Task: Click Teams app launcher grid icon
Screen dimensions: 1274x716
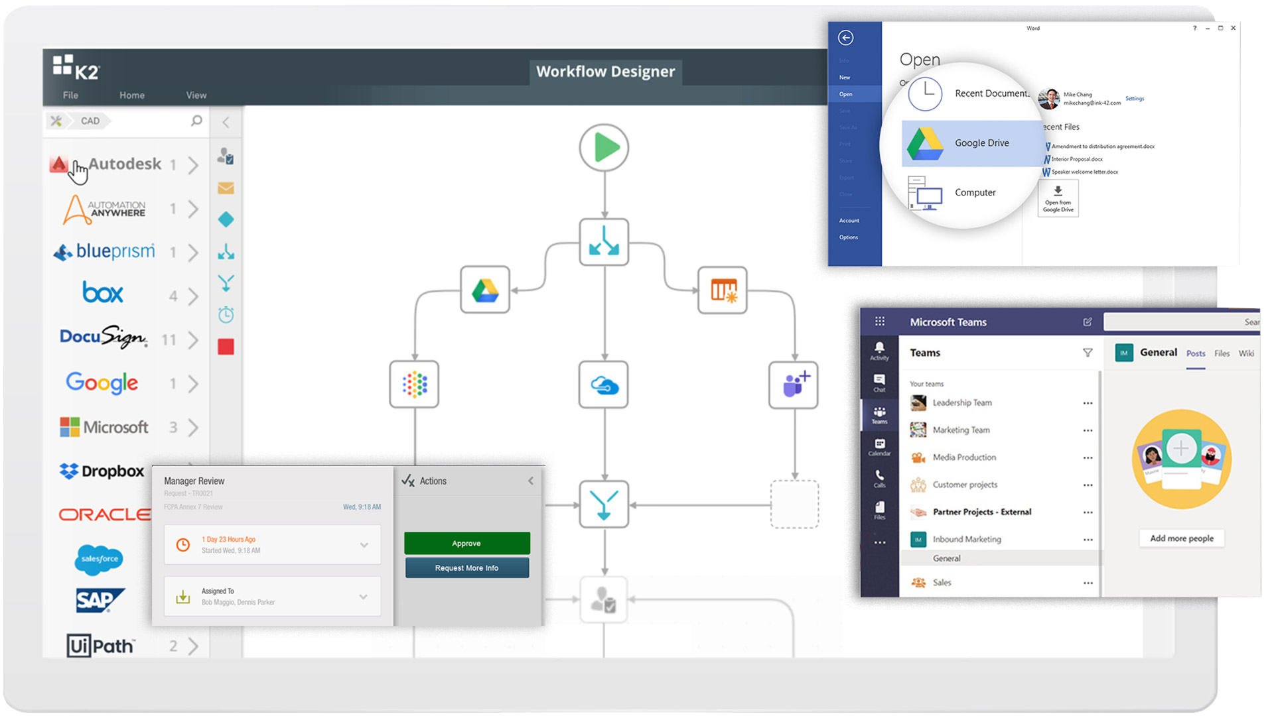Action: [x=880, y=322]
